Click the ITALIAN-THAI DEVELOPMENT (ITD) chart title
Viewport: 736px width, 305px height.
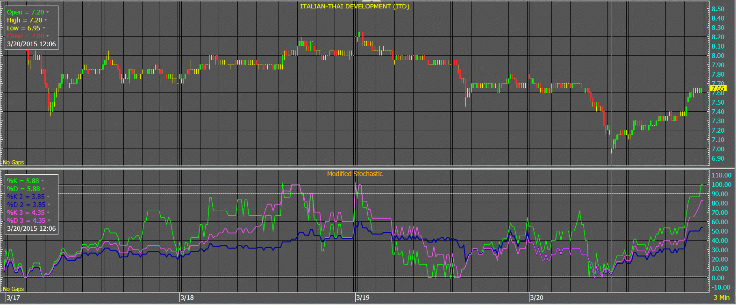355,7
